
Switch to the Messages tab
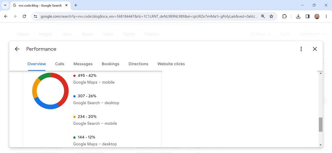pos(83,64)
